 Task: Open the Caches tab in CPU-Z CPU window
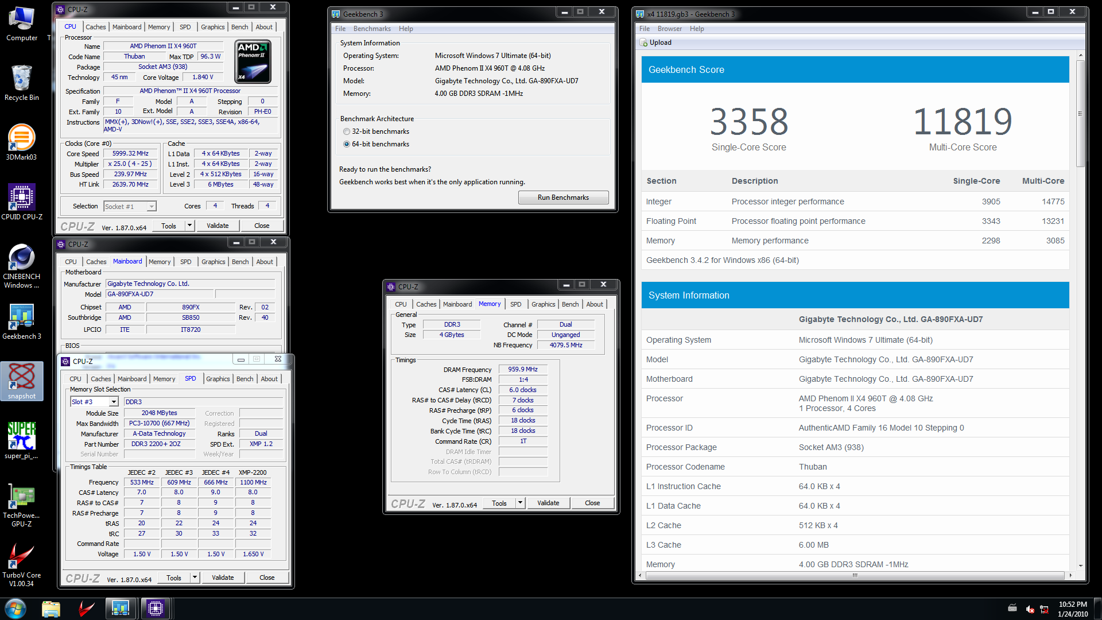96,27
